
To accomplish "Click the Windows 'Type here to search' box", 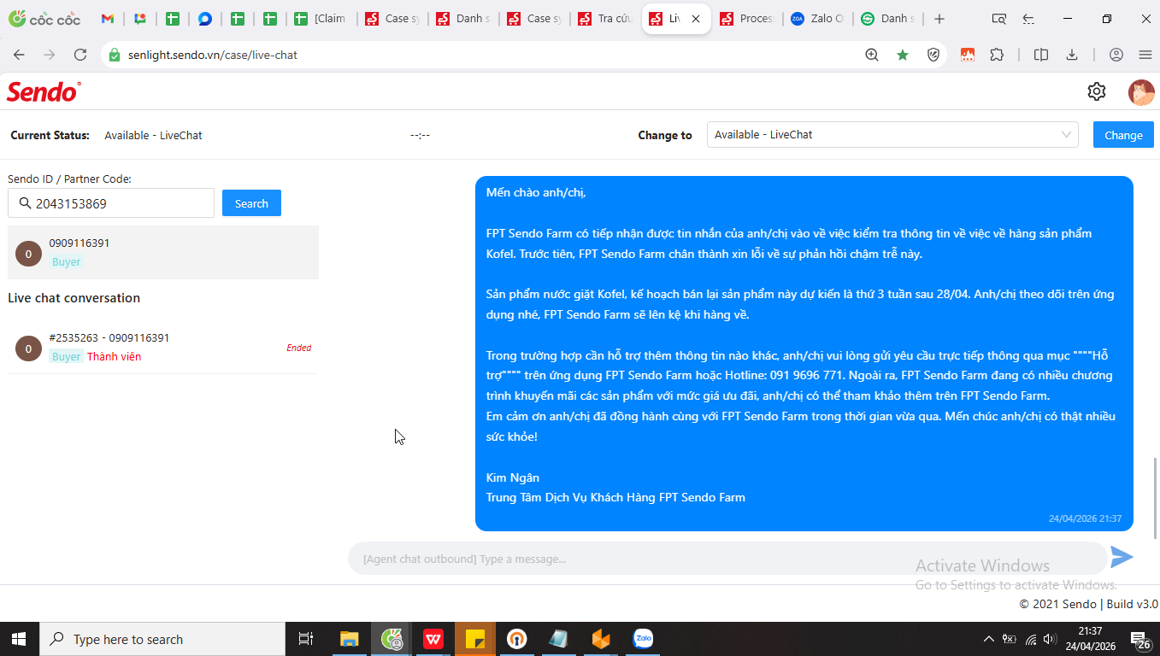I will (162, 639).
